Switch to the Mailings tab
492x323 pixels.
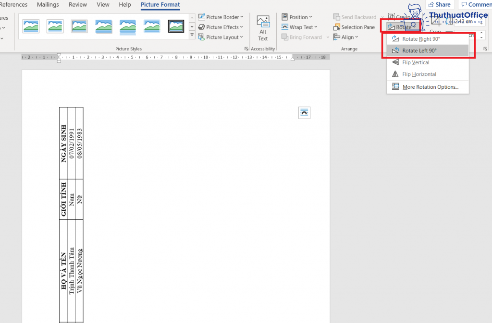click(x=48, y=5)
